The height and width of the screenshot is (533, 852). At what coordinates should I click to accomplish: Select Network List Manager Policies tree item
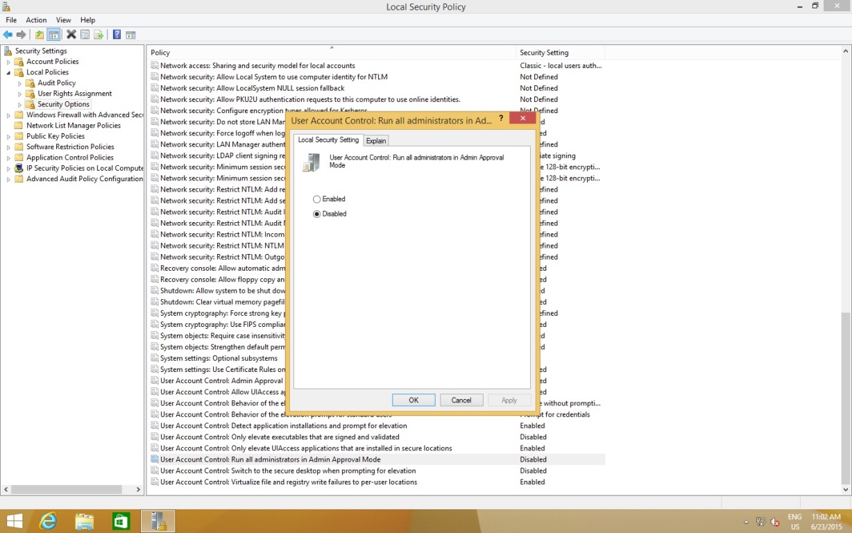pos(74,126)
